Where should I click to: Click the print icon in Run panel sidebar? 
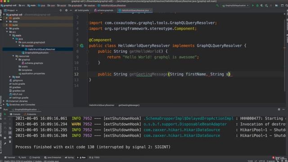(10, 137)
